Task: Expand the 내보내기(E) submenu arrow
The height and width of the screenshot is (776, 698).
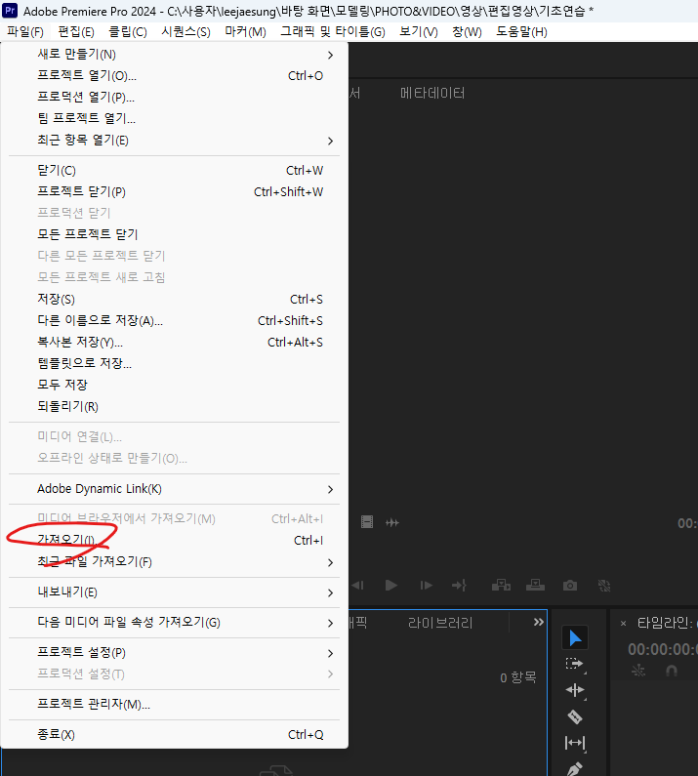Action: [x=330, y=592]
